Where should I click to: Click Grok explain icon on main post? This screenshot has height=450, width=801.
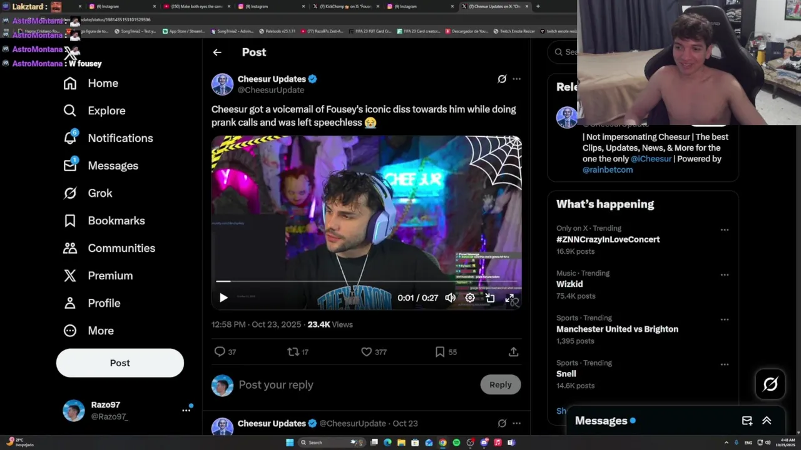tap(502, 79)
